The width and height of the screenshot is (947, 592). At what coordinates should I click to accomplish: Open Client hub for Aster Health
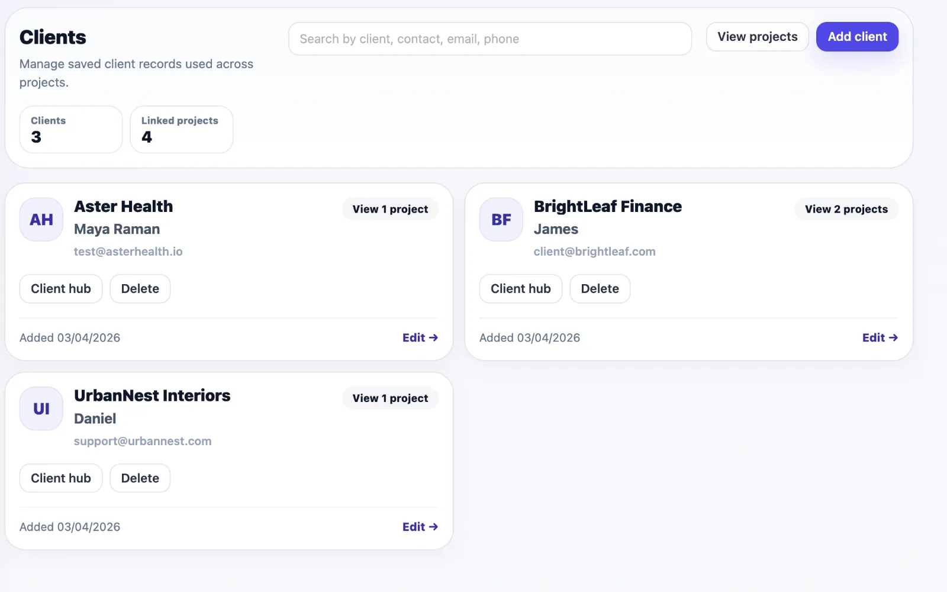pos(61,289)
